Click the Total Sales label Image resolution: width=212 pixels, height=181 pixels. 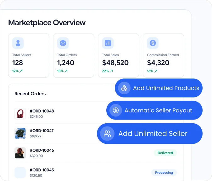pyautogui.click(x=110, y=55)
